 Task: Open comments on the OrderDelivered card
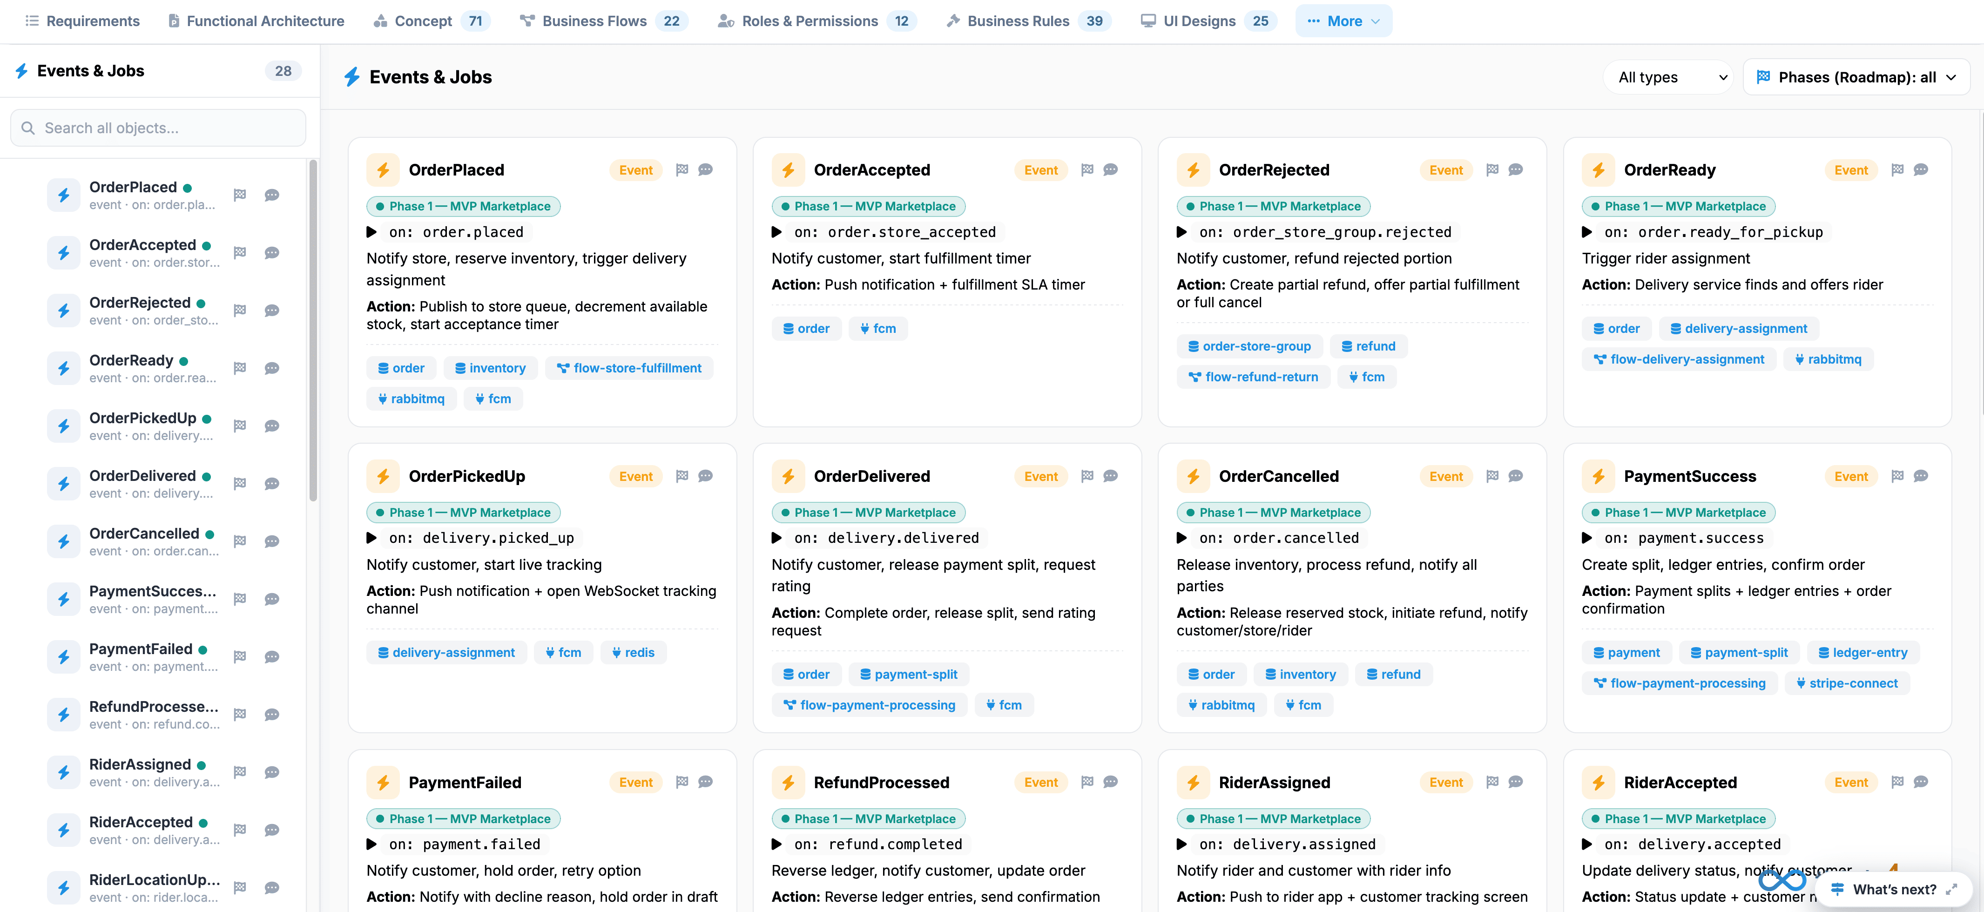(1111, 476)
